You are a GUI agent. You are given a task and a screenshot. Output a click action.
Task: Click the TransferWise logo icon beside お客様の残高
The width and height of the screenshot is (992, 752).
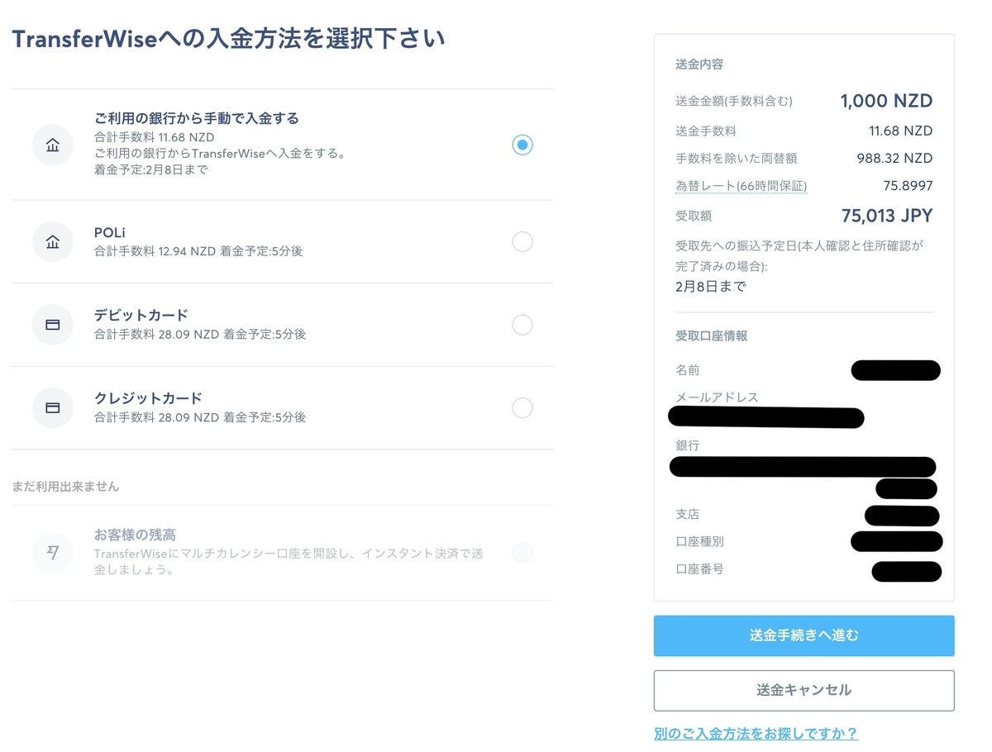point(53,553)
